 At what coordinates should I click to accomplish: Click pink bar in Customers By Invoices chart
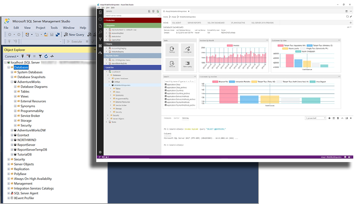pyautogui.click(x=229, y=95)
